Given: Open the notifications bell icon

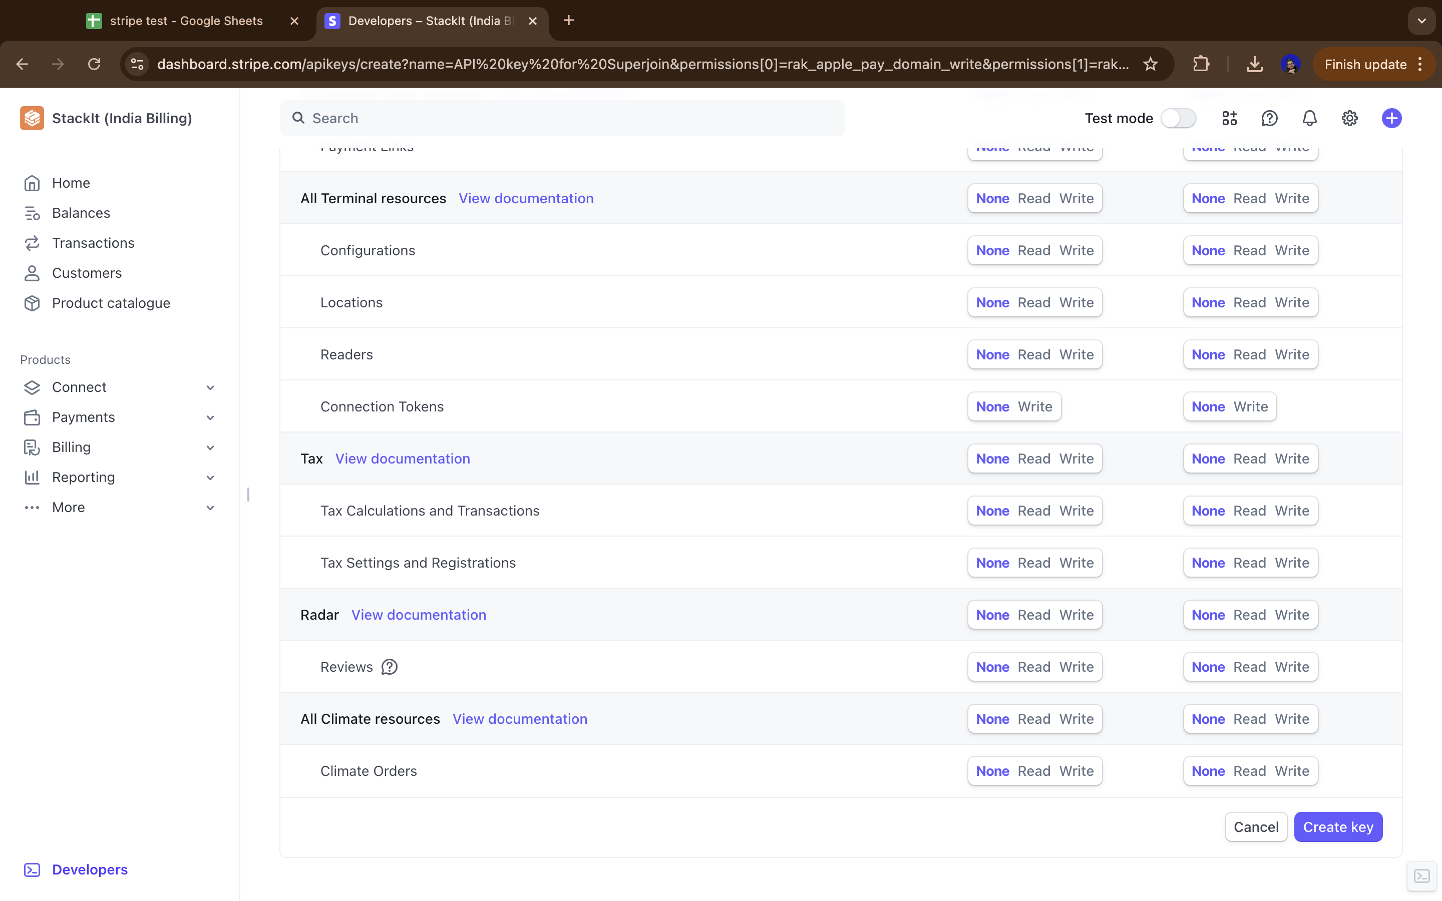Looking at the screenshot, I should (x=1309, y=118).
